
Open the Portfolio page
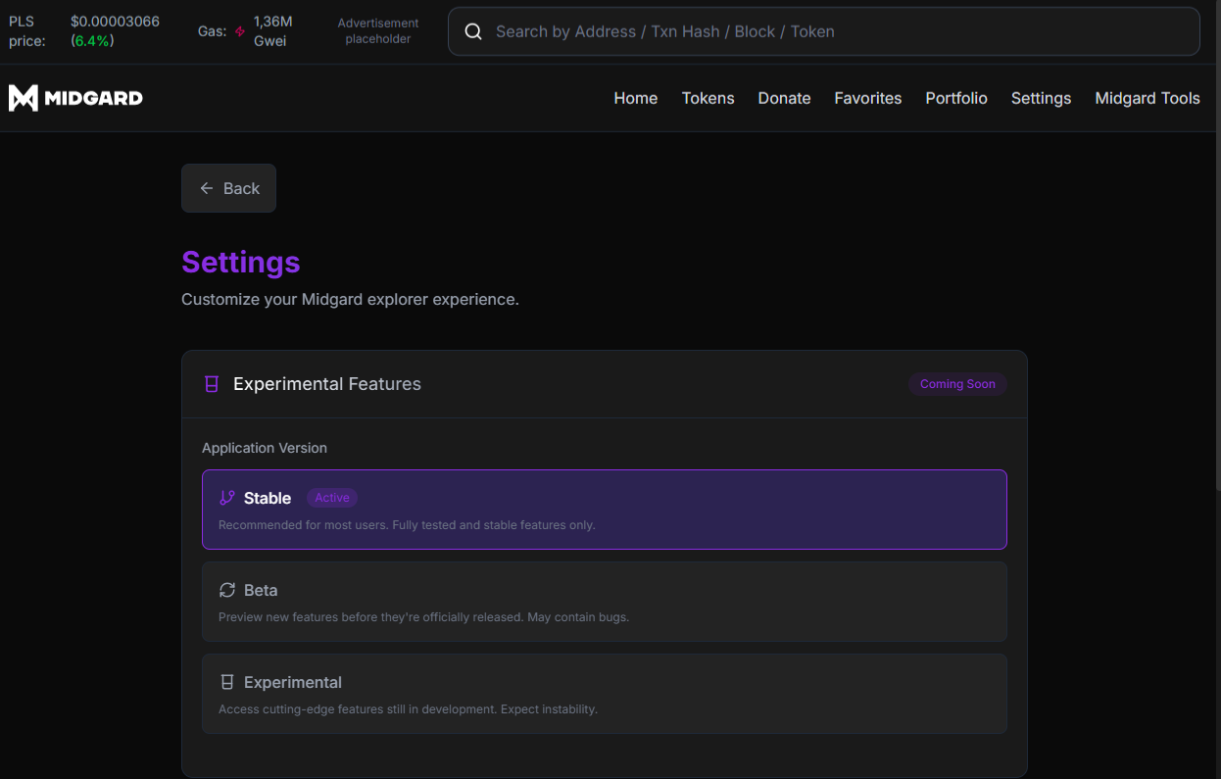click(x=956, y=98)
